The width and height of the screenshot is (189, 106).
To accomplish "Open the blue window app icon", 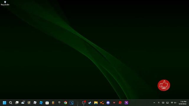I will [41, 103].
